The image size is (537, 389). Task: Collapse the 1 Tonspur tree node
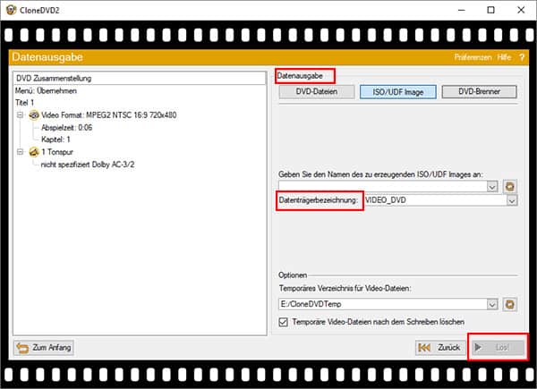(x=21, y=151)
